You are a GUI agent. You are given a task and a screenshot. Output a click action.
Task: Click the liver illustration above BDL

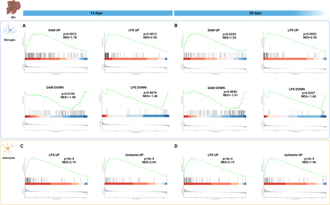13,8
